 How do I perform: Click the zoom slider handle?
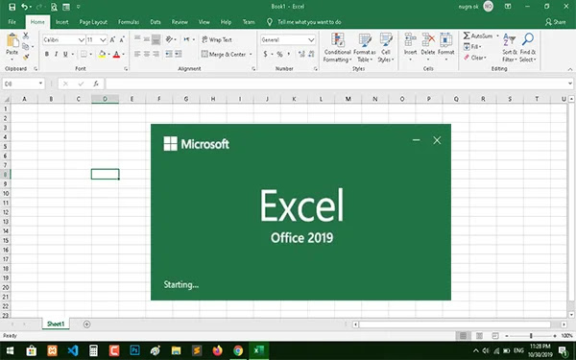pyautogui.click(x=531, y=335)
